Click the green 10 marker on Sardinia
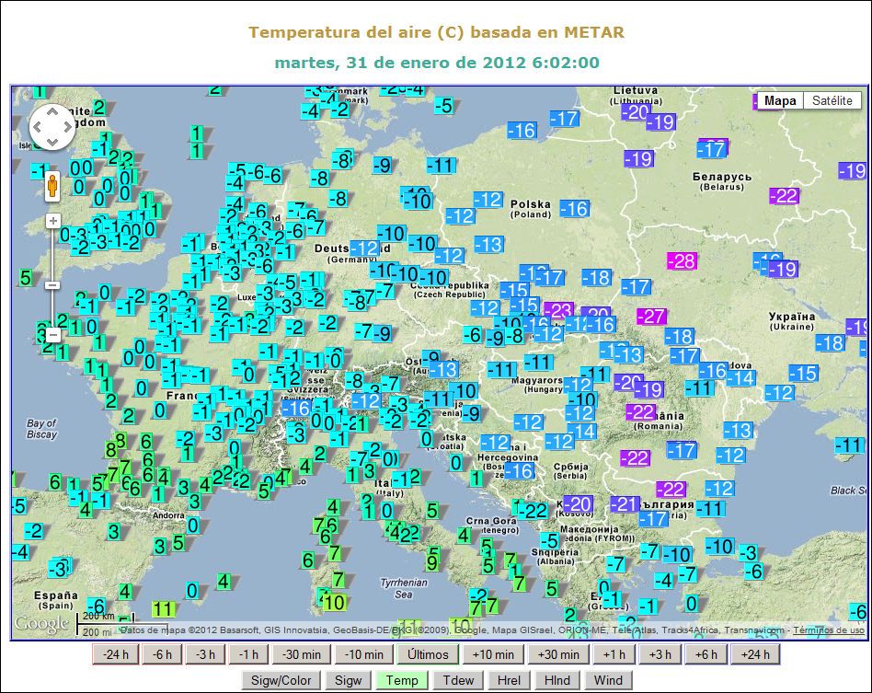 334,602
